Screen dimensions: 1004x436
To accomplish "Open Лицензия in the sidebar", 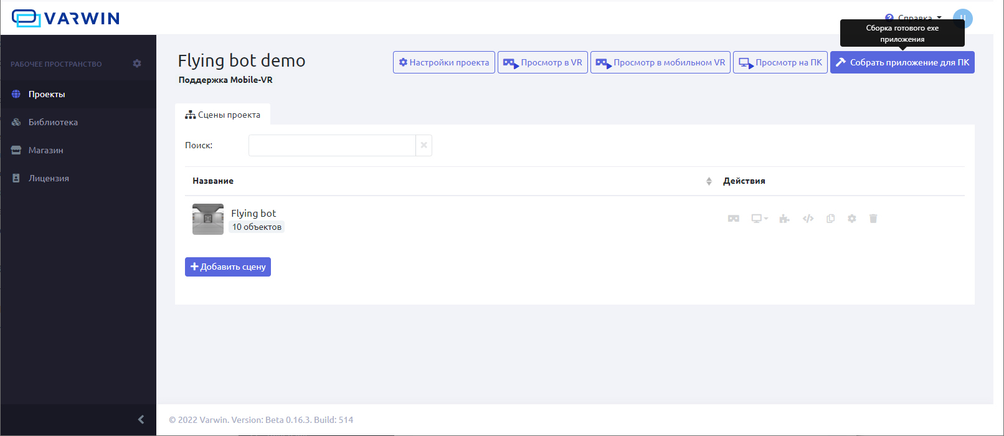I will click(78, 178).
